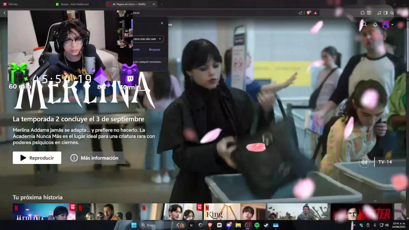
Task: Open the Windows Start menu
Action: (x=134, y=225)
